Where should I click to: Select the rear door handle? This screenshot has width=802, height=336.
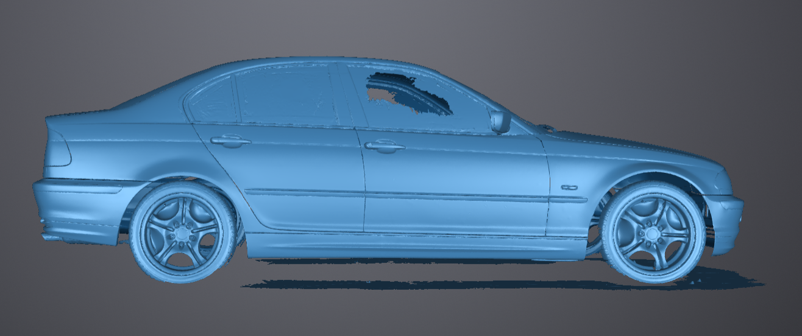pyautogui.click(x=230, y=141)
